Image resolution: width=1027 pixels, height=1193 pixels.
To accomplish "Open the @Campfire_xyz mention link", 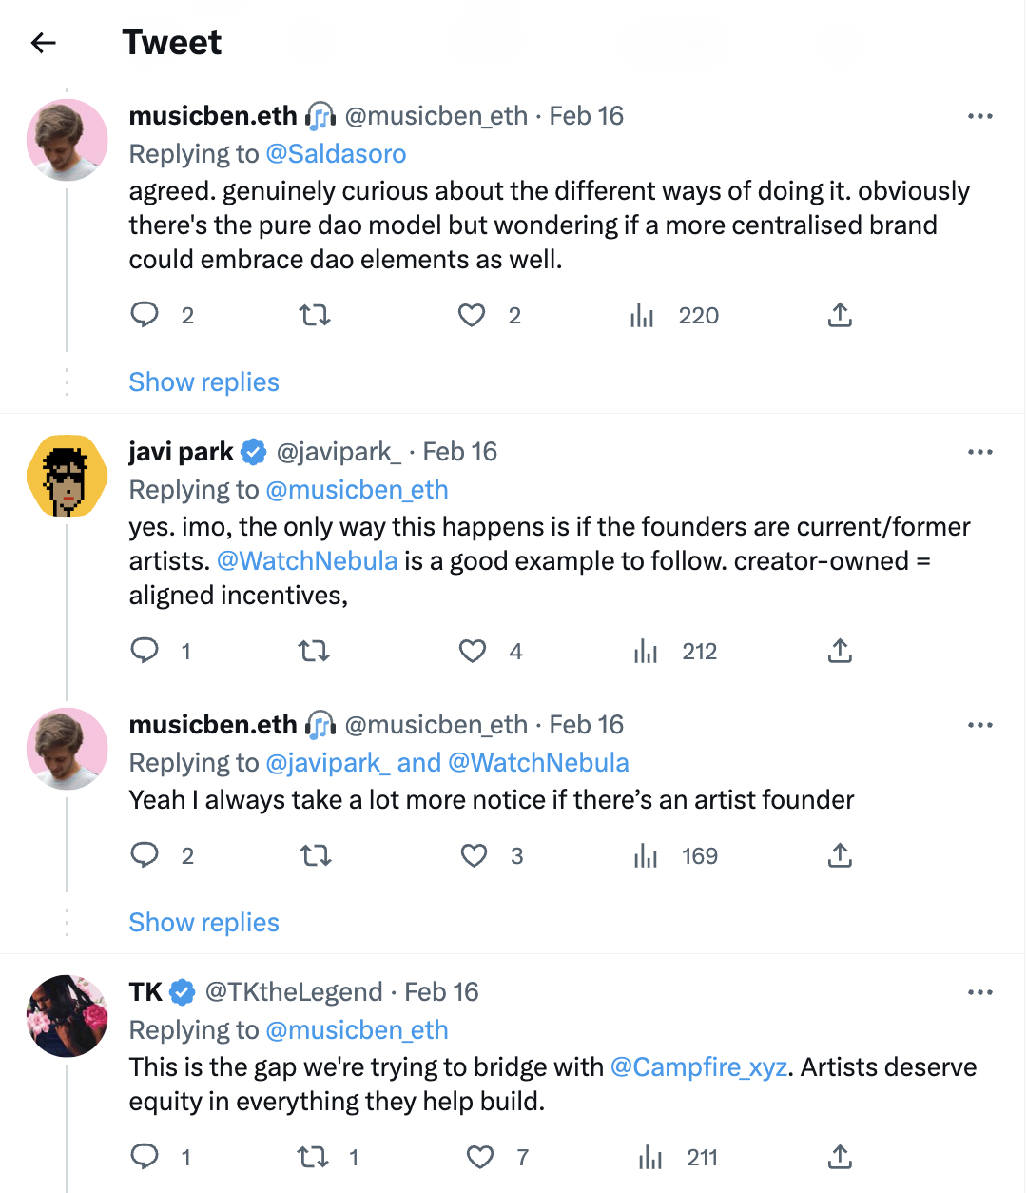I will point(698,1067).
